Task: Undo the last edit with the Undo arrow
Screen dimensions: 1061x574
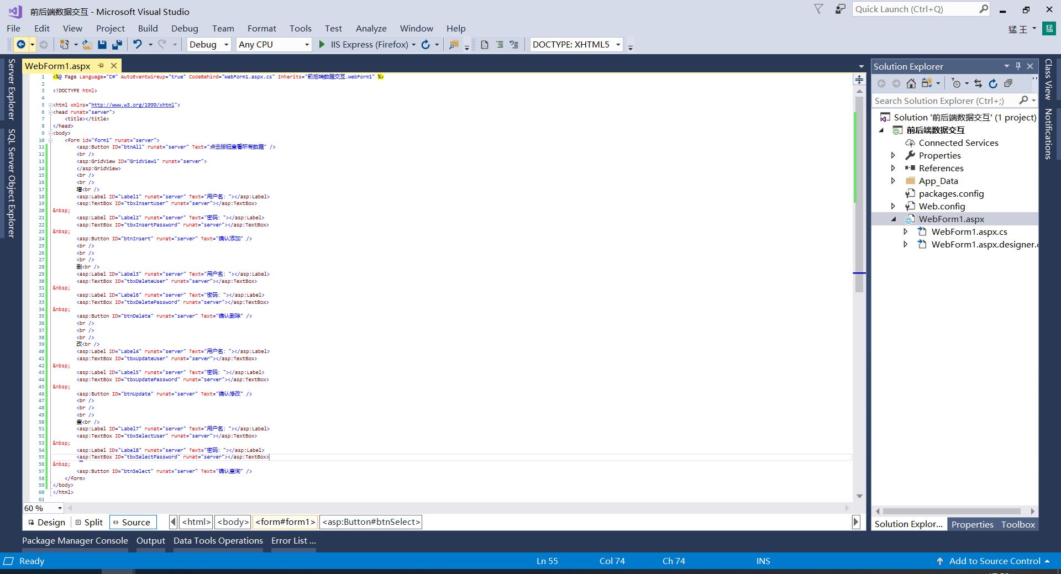Action: (x=138, y=45)
